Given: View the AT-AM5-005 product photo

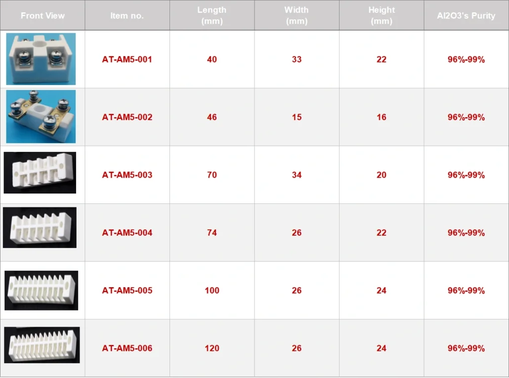Looking at the screenshot, I should click(41, 290).
